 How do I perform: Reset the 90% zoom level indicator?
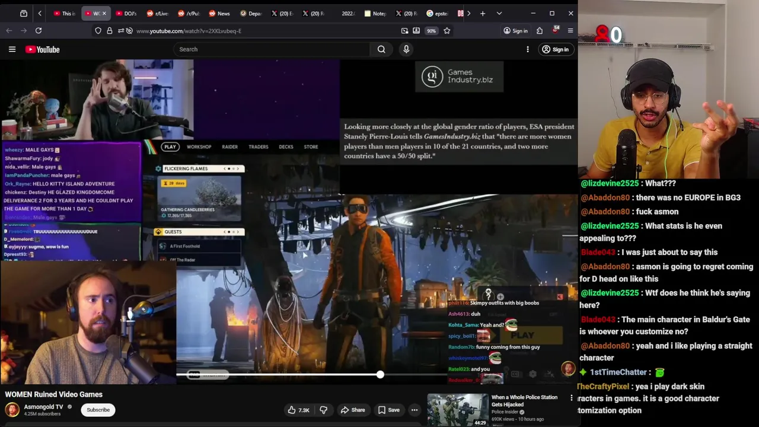click(x=431, y=31)
